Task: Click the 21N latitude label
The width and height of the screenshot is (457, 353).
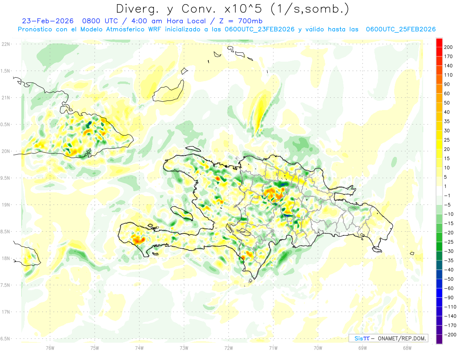Action: [x=5, y=97]
